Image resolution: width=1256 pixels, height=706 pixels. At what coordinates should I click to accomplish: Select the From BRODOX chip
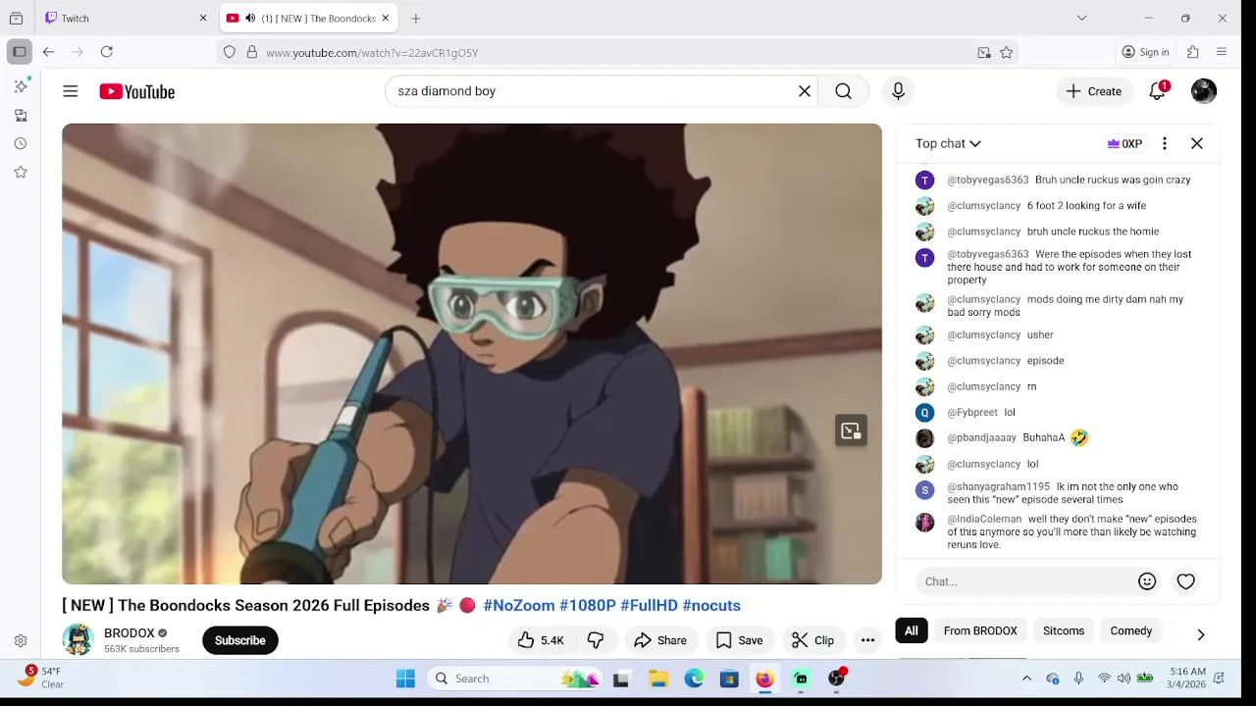click(980, 631)
